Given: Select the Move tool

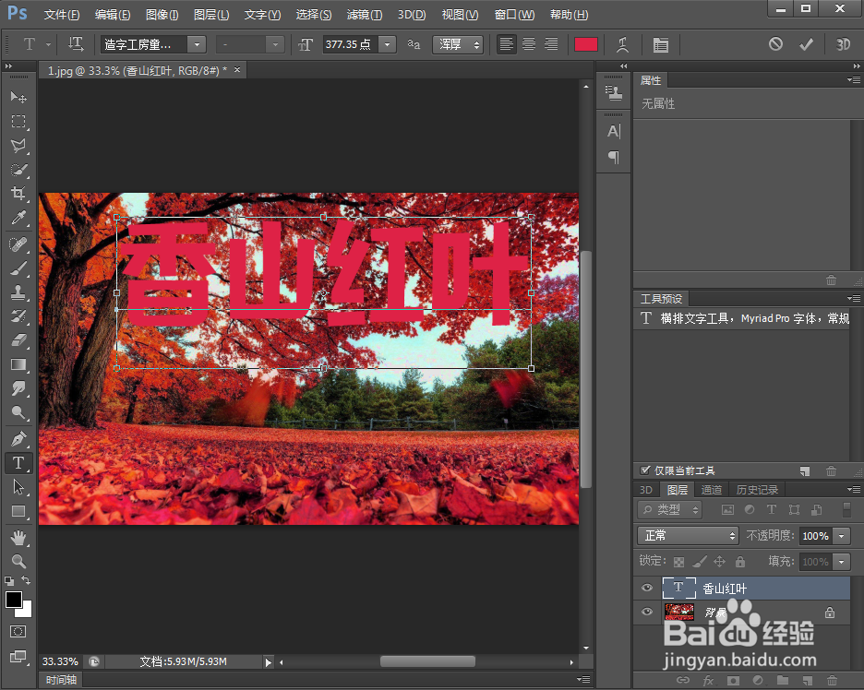Looking at the screenshot, I should [18, 97].
